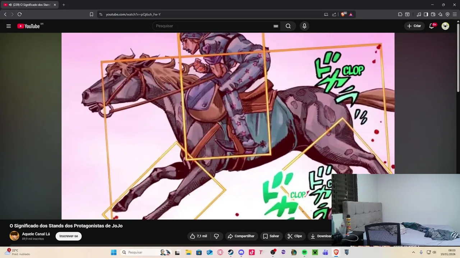Switch to the Brave browser taskbar icon

[336, 253]
